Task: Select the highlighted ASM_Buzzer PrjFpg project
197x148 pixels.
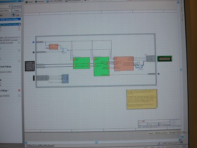Action: click(10, 20)
